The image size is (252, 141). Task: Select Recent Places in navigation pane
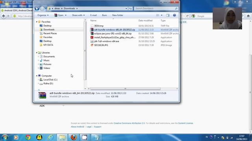click(x=50, y=33)
